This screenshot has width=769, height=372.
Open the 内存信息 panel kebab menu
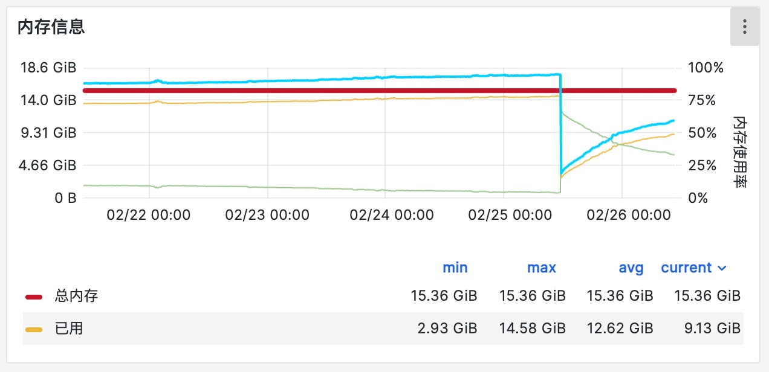click(745, 27)
